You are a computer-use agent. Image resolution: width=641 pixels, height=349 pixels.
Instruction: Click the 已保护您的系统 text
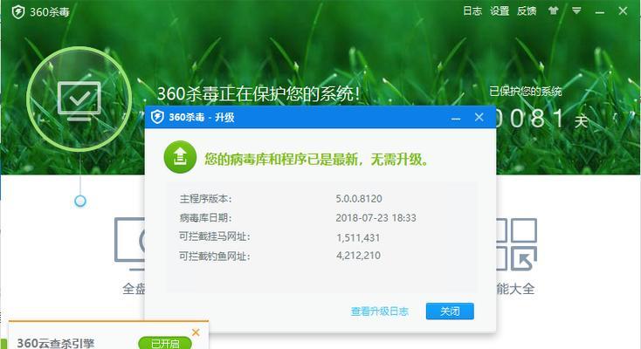point(526,91)
